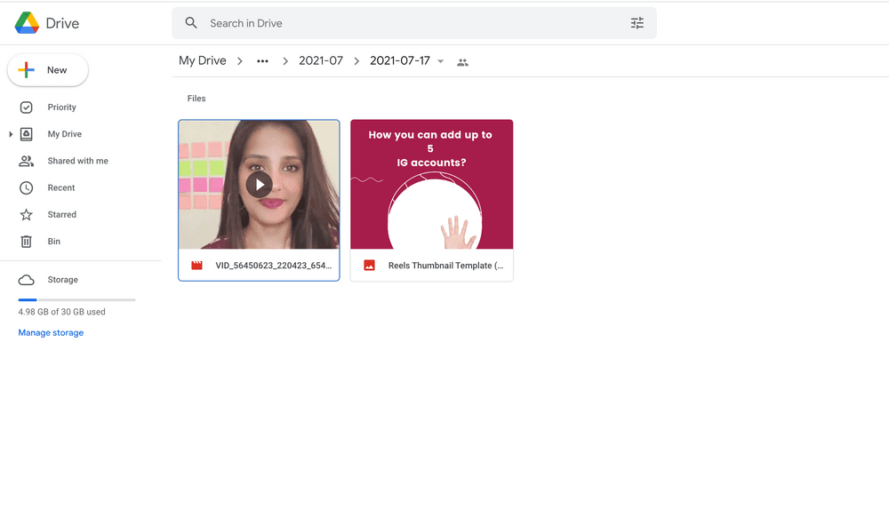The image size is (889, 509).
Task: Go to Shared with me
Action: (x=77, y=161)
